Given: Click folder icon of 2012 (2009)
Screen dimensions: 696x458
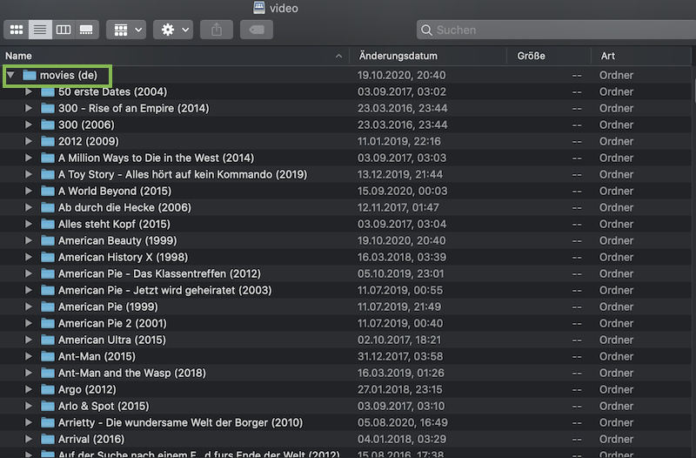Looking at the screenshot, I should pyautogui.click(x=48, y=141).
